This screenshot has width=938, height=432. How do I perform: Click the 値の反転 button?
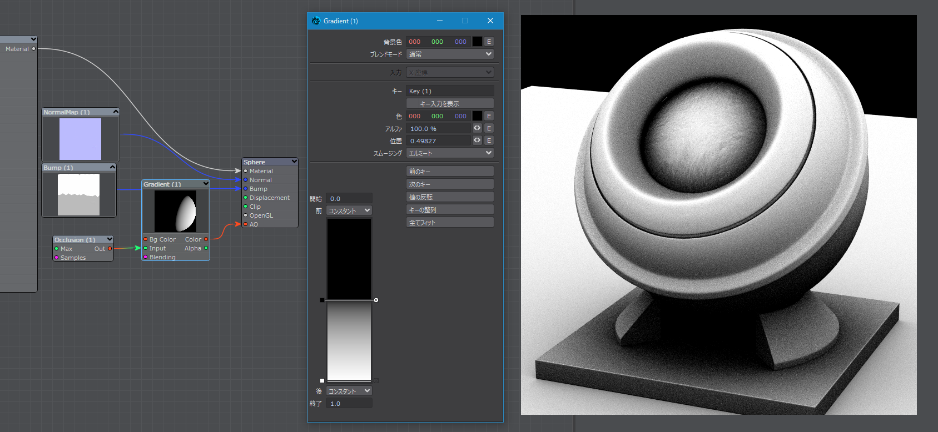(x=450, y=197)
